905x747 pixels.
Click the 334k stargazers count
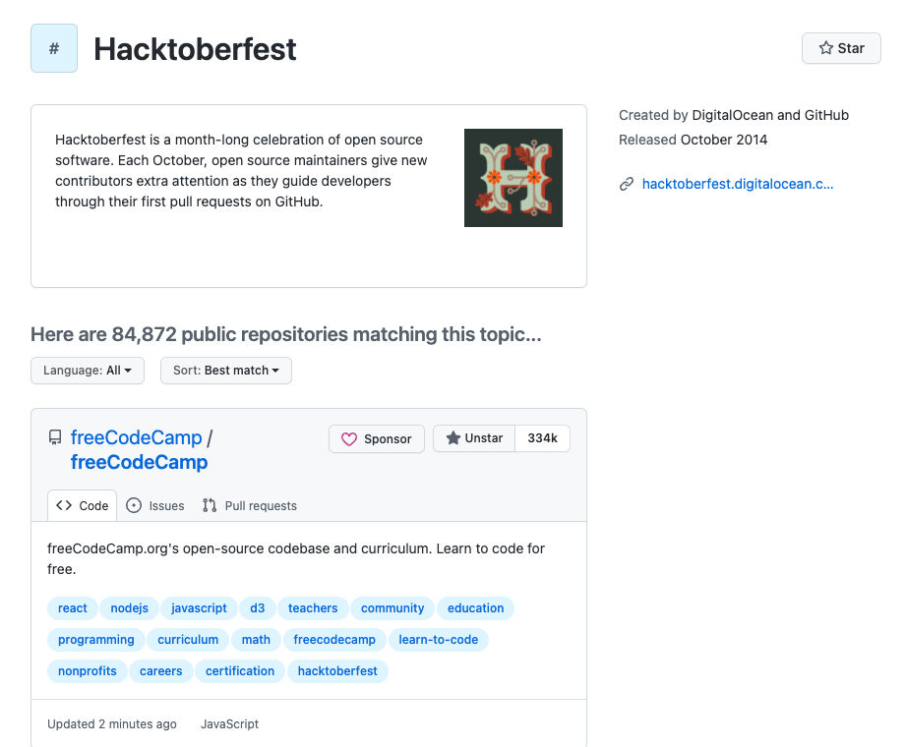pos(543,438)
